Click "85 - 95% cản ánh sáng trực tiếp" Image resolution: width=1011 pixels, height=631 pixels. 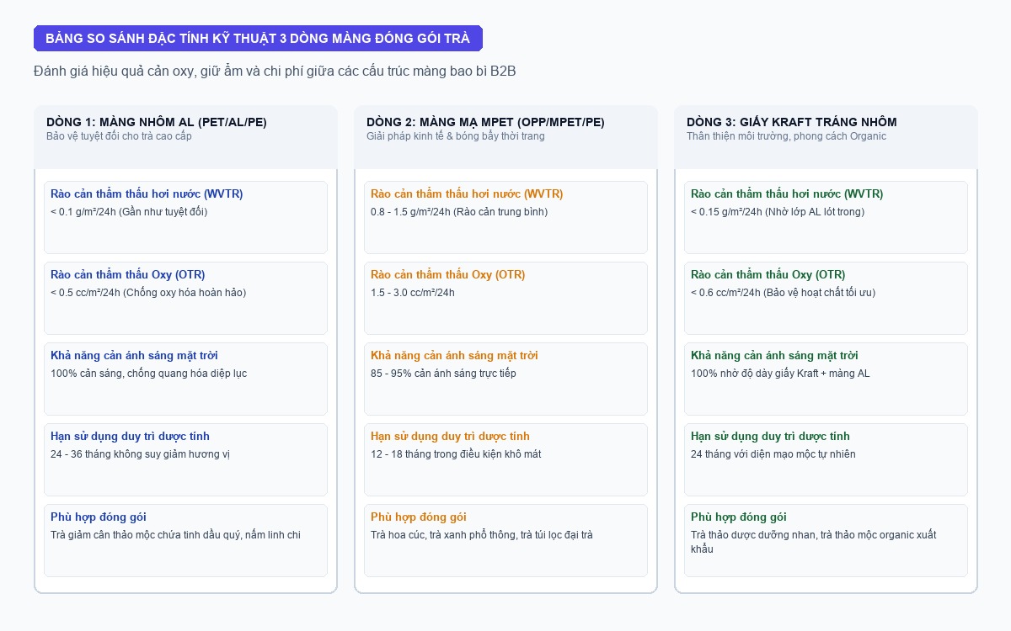tap(443, 374)
